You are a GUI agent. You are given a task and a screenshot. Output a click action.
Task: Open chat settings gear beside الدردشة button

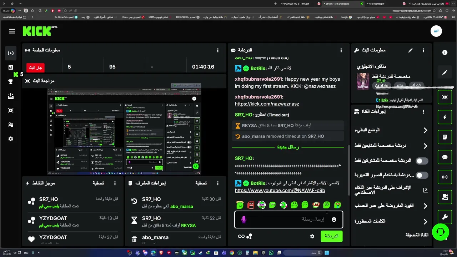coord(312,236)
